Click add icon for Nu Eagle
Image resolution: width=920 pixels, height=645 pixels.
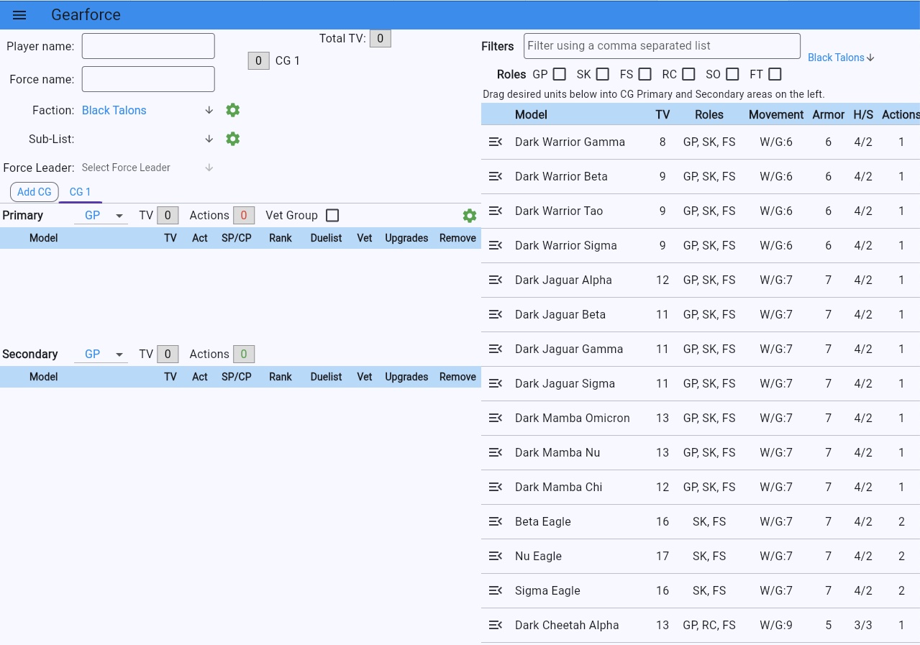[496, 556]
